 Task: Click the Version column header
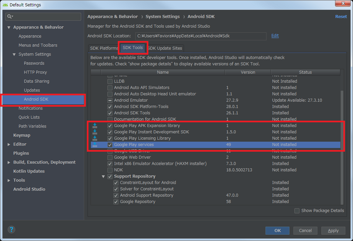coord(248,72)
